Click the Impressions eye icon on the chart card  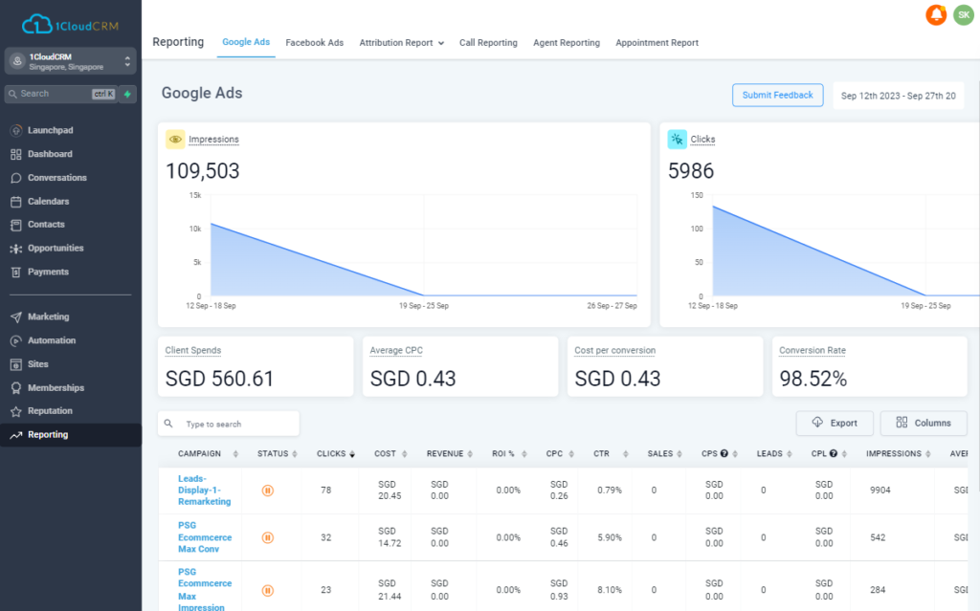click(175, 139)
